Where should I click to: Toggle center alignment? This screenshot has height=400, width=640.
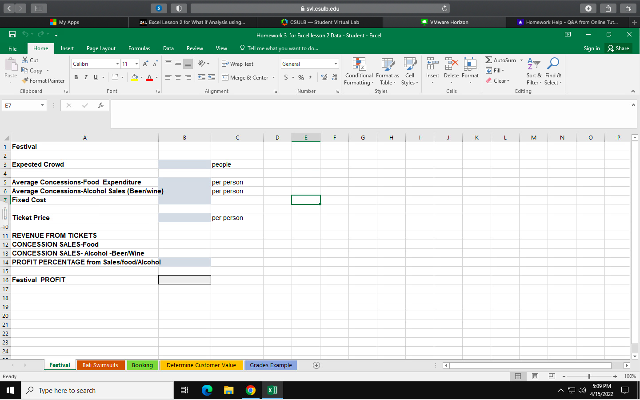(x=177, y=77)
